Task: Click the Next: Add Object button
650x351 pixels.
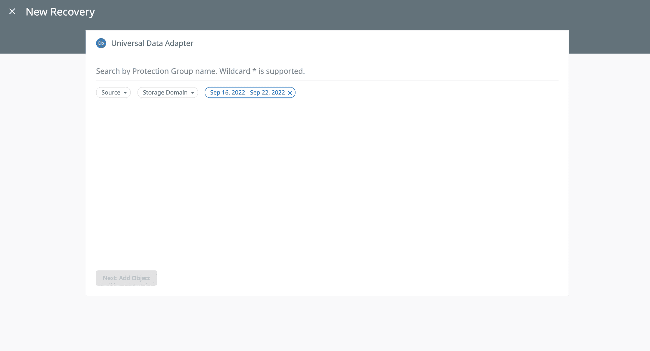Action: tap(126, 278)
